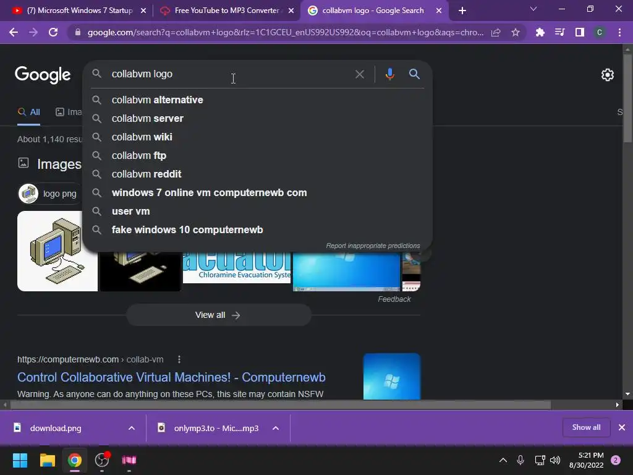633x475 pixels.
Task: Click Show all downloads button
Action: [586, 427]
